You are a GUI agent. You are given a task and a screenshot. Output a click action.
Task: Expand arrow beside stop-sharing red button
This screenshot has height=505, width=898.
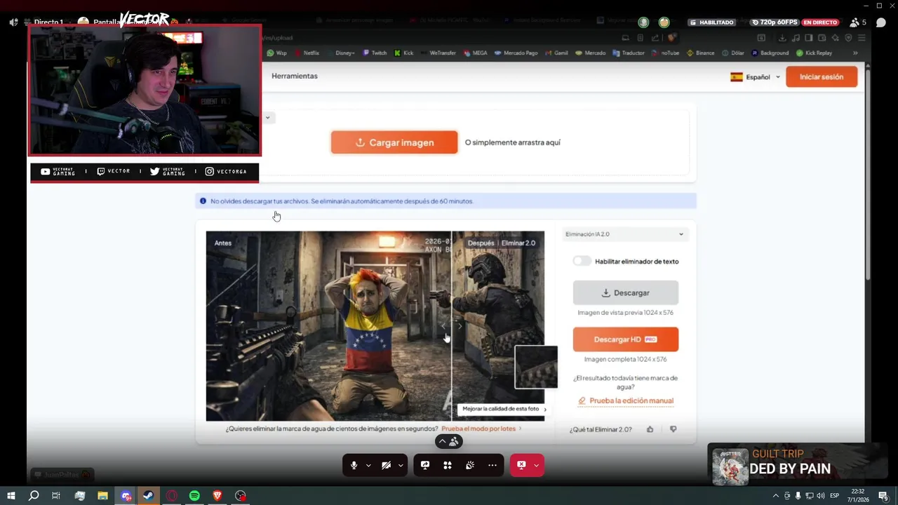pyautogui.click(x=536, y=465)
